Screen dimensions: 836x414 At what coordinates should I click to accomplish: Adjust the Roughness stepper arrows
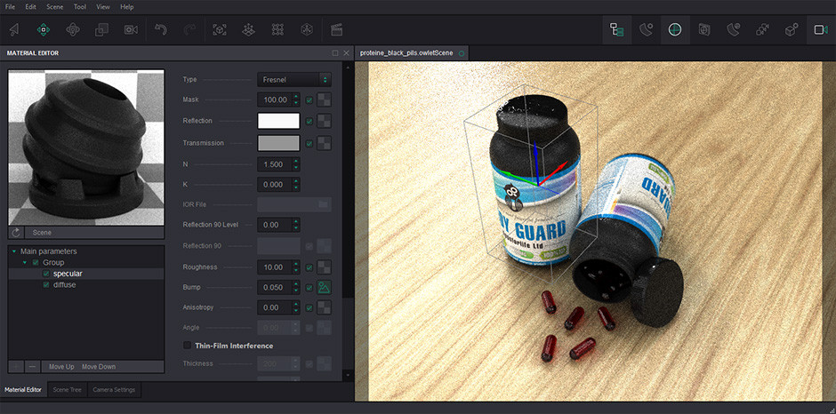pyautogui.click(x=296, y=267)
